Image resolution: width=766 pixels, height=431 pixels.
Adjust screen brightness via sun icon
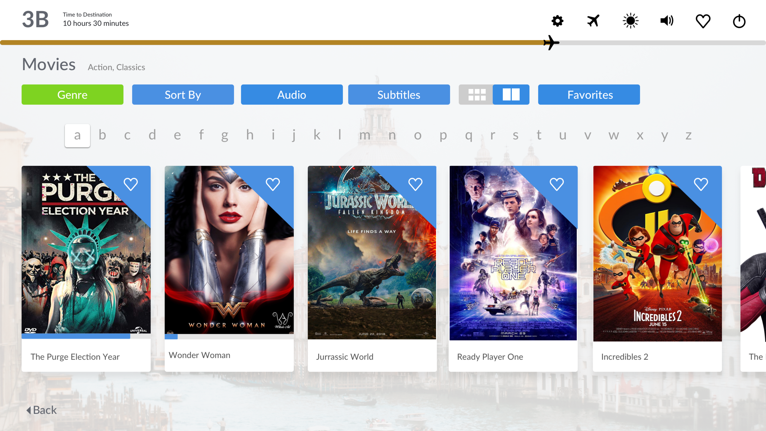click(x=630, y=21)
